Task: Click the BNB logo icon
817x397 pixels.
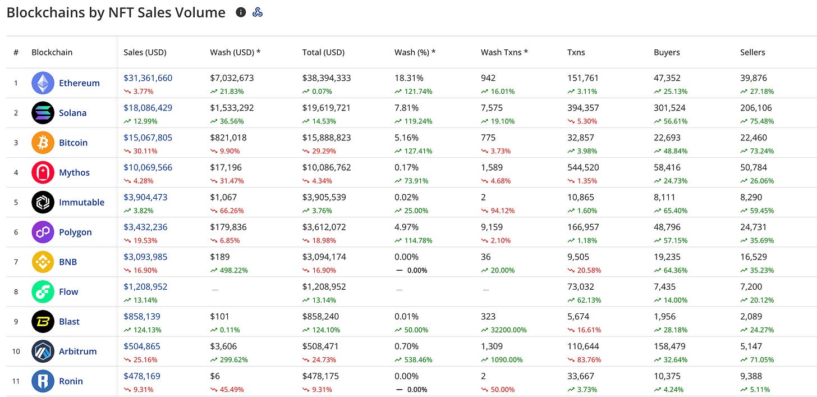Action: [x=43, y=262]
